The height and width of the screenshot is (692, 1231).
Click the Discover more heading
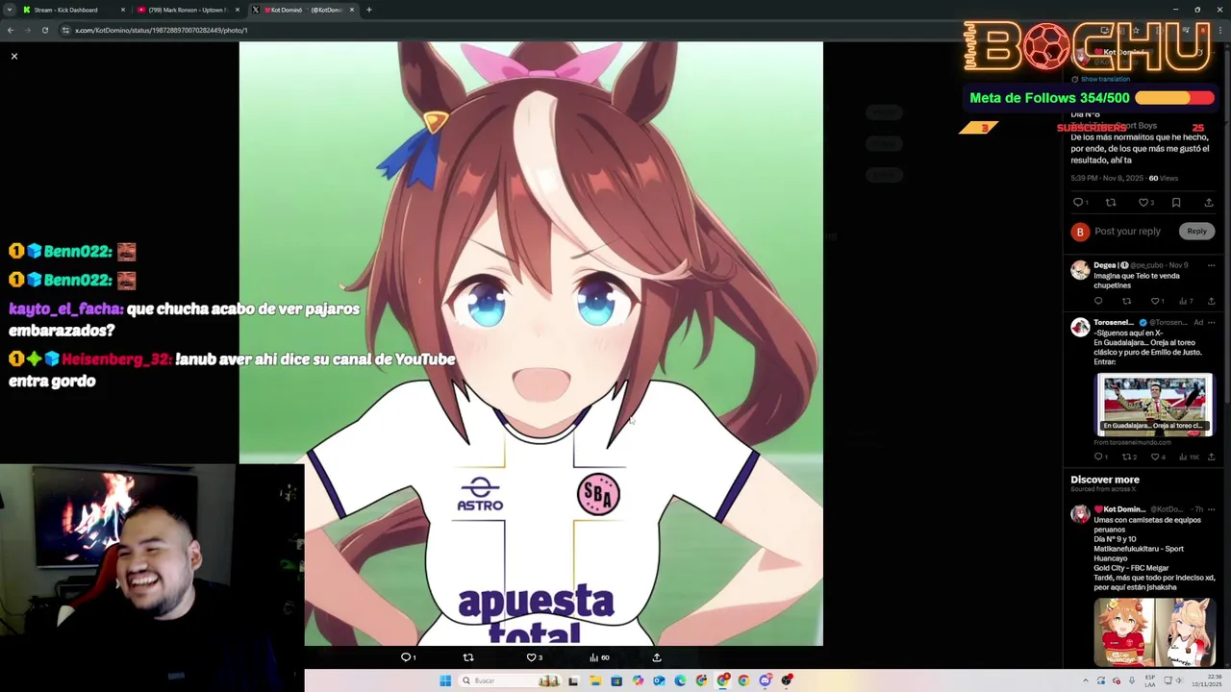click(1105, 480)
